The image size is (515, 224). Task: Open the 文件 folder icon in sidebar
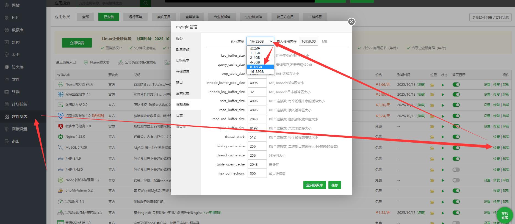[7, 79]
